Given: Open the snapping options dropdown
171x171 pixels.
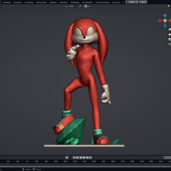Looking at the screenshot, I should click(x=90, y=6).
